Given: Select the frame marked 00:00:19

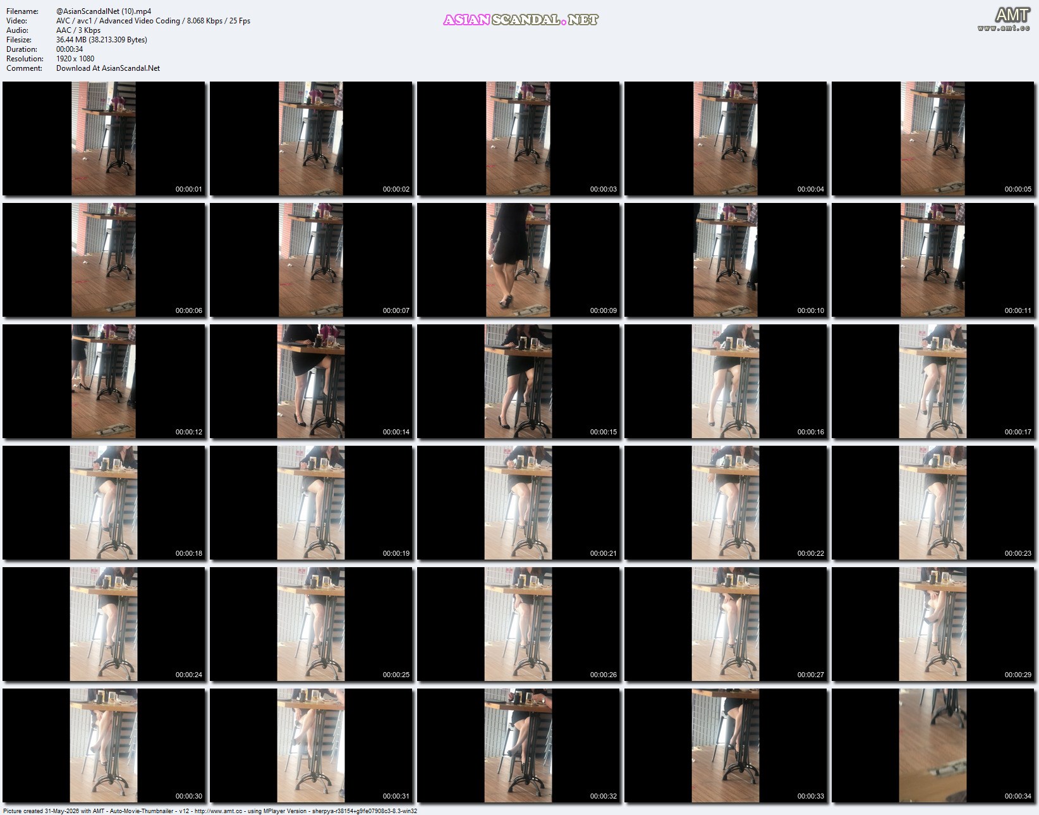Looking at the screenshot, I should point(311,503).
